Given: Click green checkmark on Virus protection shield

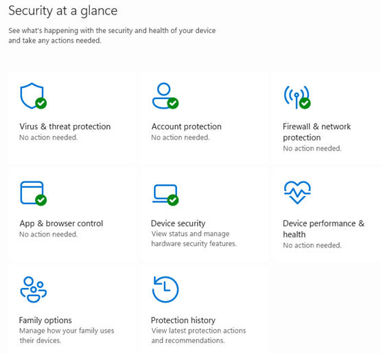Looking at the screenshot, I should (x=41, y=103).
